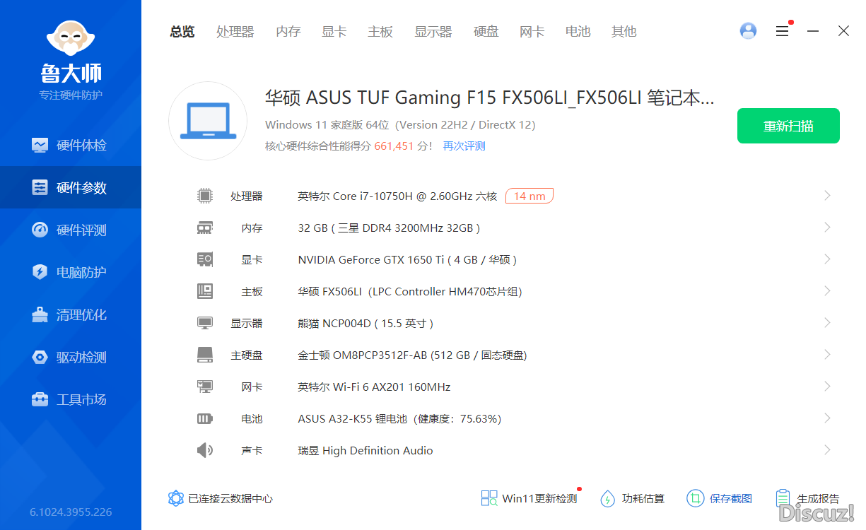This screenshot has height=530, width=866.
Task: Click the main hard disk icon
Action: point(205,355)
